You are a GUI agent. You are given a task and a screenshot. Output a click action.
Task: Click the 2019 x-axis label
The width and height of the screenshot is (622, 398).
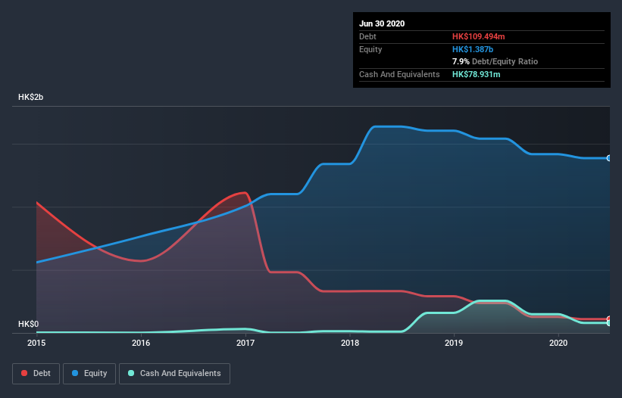[x=454, y=343]
